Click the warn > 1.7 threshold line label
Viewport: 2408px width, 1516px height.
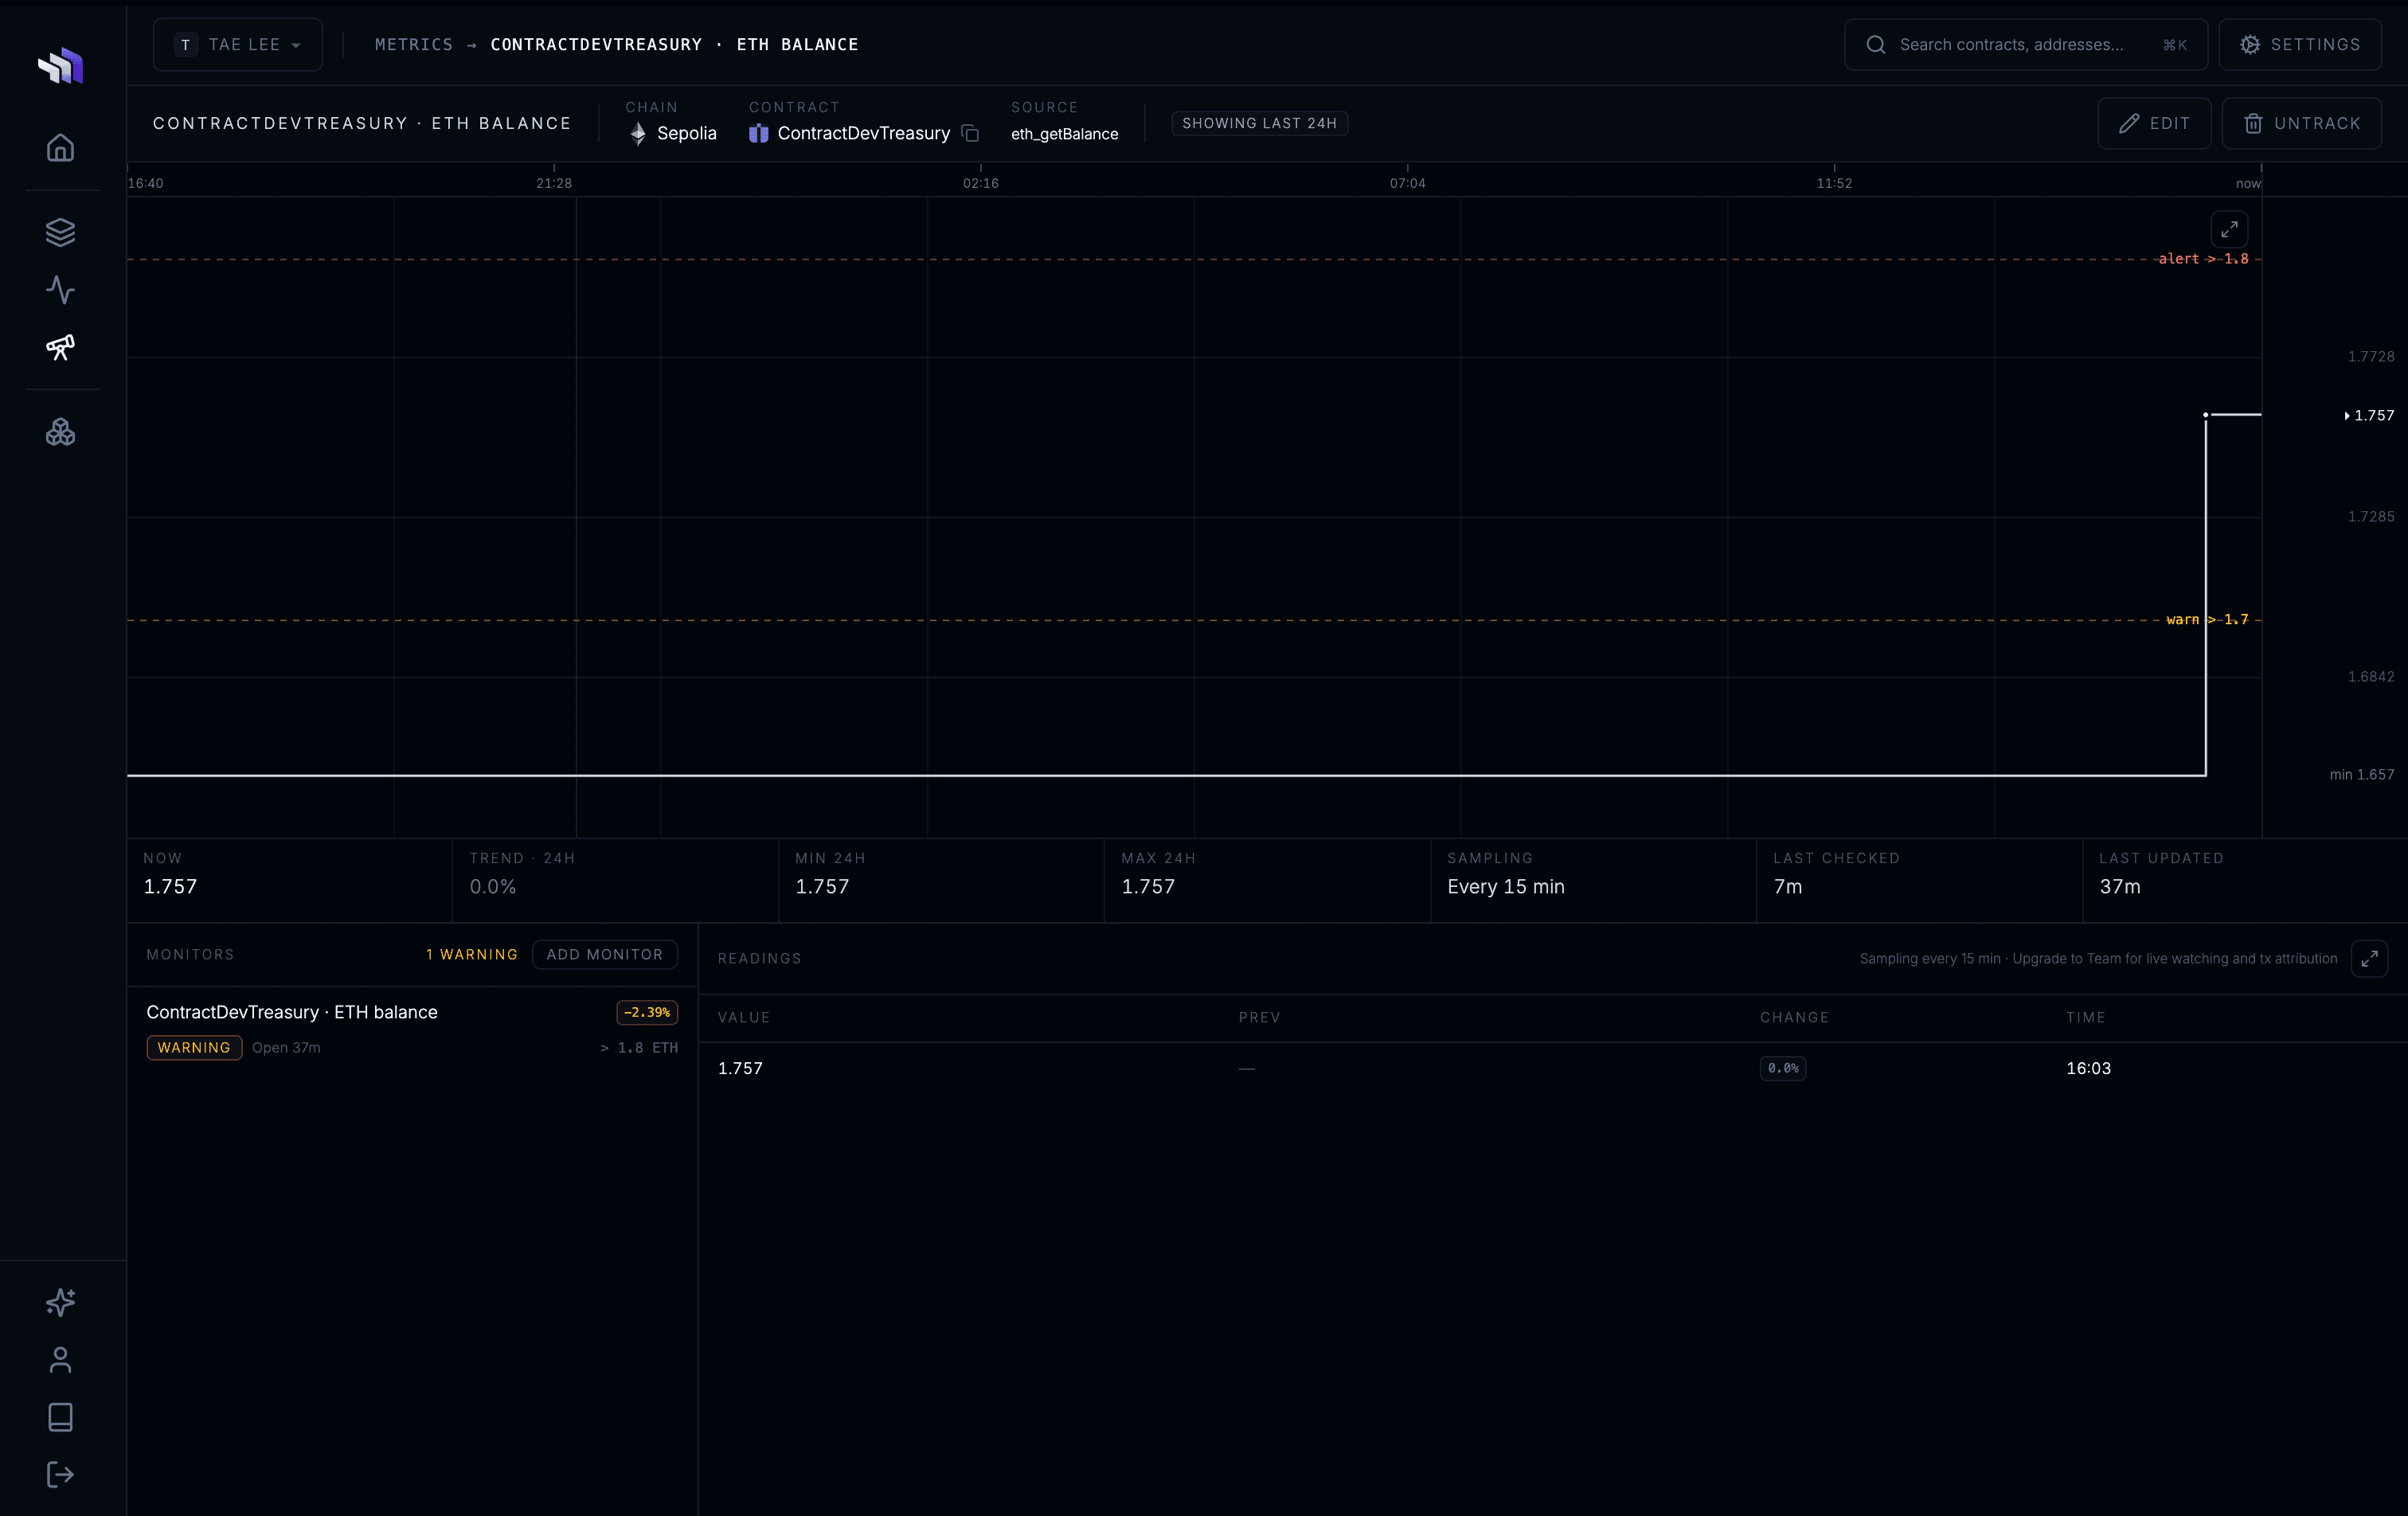tap(2207, 620)
